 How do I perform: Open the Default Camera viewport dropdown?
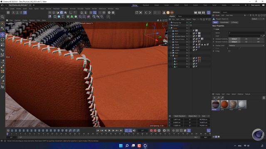[x=86, y=23]
